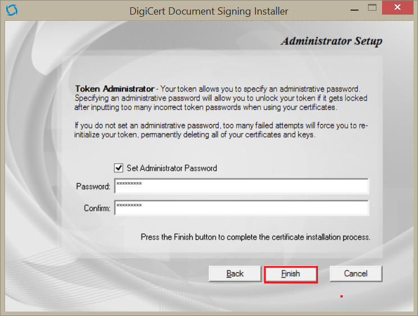Close the DigiCert installer window
The width and height of the screenshot is (418, 316).
[x=398, y=8]
